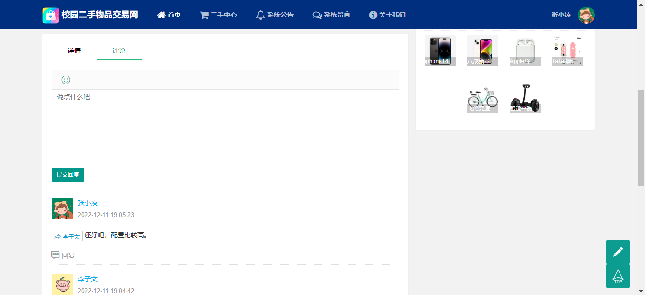This screenshot has width=645, height=295.
Task: Click 张小凌's comment avatar image
Action: point(62,209)
